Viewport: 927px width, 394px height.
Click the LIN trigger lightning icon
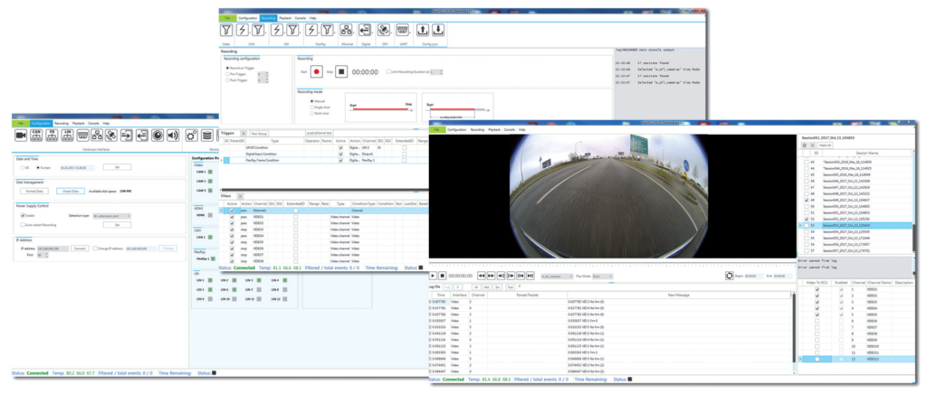tap(276, 30)
